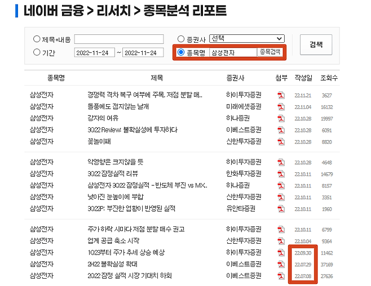Image resolution: width=371 pixels, height=286 pixels.
Task: Open PDF icon for '꽃놀이패' report
Action: (281, 141)
